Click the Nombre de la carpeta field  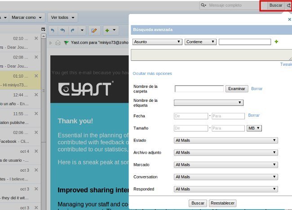(x=199, y=89)
